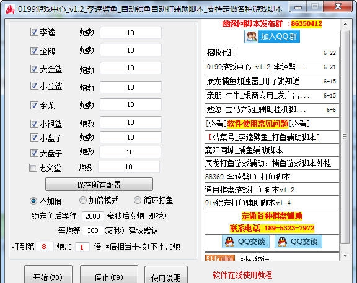Click the group number 86350412
The width and height of the screenshot is (357, 283).
pyautogui.click(x=306, y=23)
